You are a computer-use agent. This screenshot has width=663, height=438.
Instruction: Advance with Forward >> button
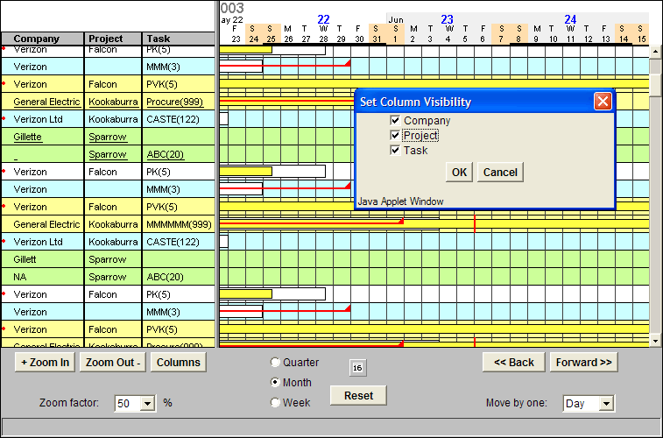[583, 363]
